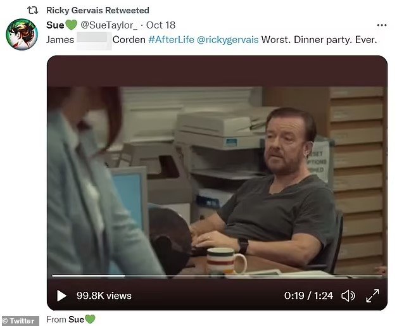Open the 'From Sue' source link
Viewport: 397px width, 326px height.
coord(71,320)
